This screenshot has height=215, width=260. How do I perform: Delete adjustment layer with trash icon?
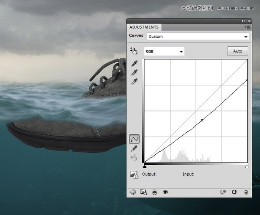point(246,192)
